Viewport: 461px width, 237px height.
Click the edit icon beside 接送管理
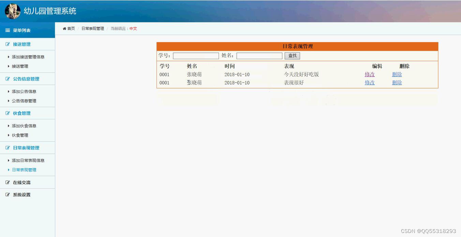pos(8,44)
